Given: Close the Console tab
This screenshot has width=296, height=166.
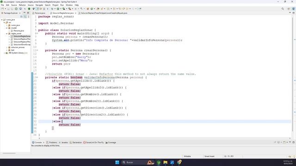Looking at the screenshot, I should [43, 142].
